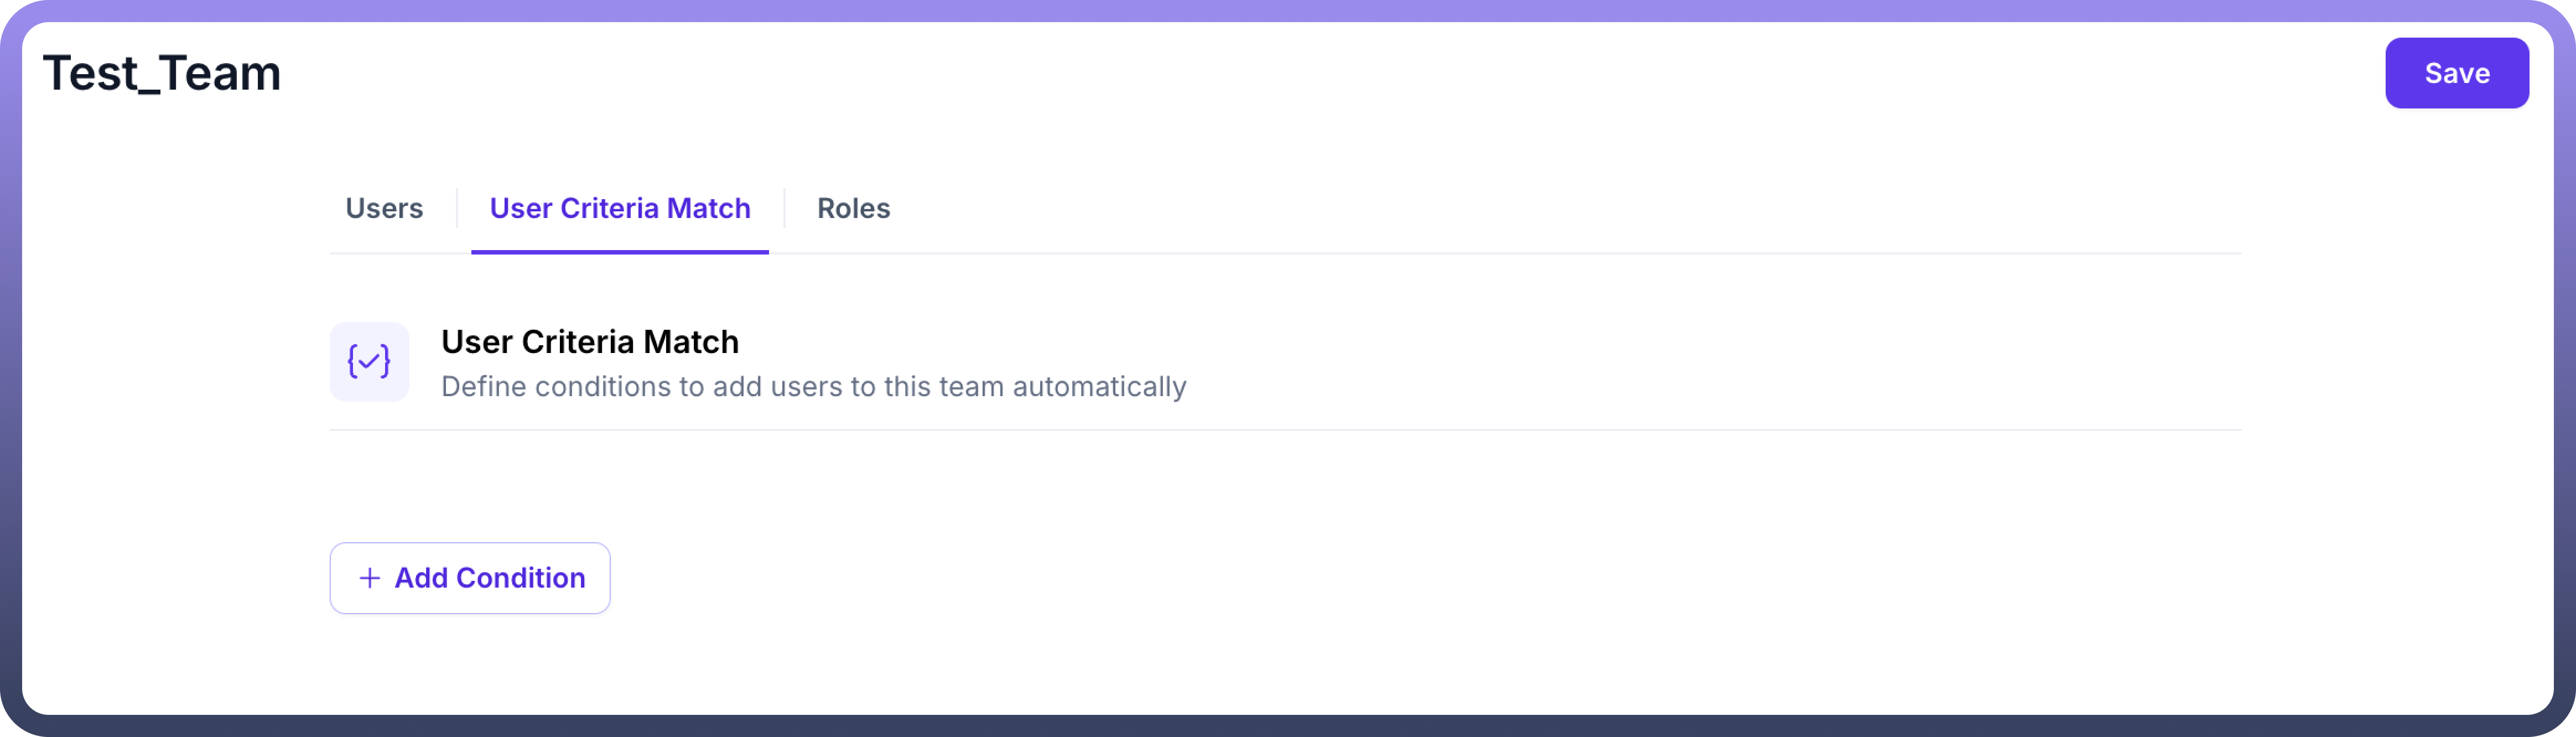Viewport: 2576px width, 737px height.
Task: Show team roles via the Roles tab
Action: pyautogui.click(x=853, y=208)
